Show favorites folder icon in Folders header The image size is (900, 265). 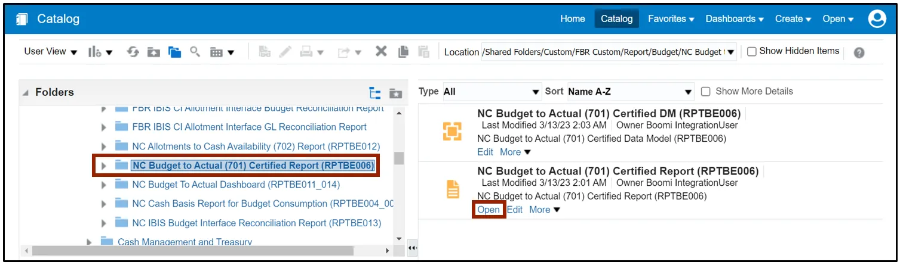click(x=395, y=93)
